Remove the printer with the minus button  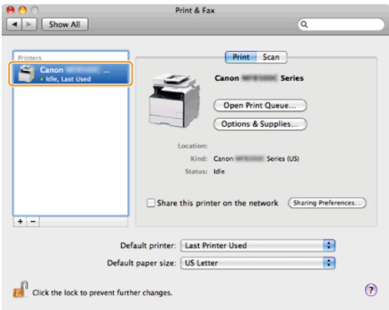pos(33,221)
